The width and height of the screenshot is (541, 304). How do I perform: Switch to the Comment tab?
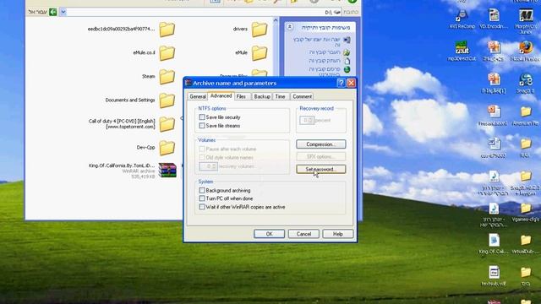coord(303,96)
